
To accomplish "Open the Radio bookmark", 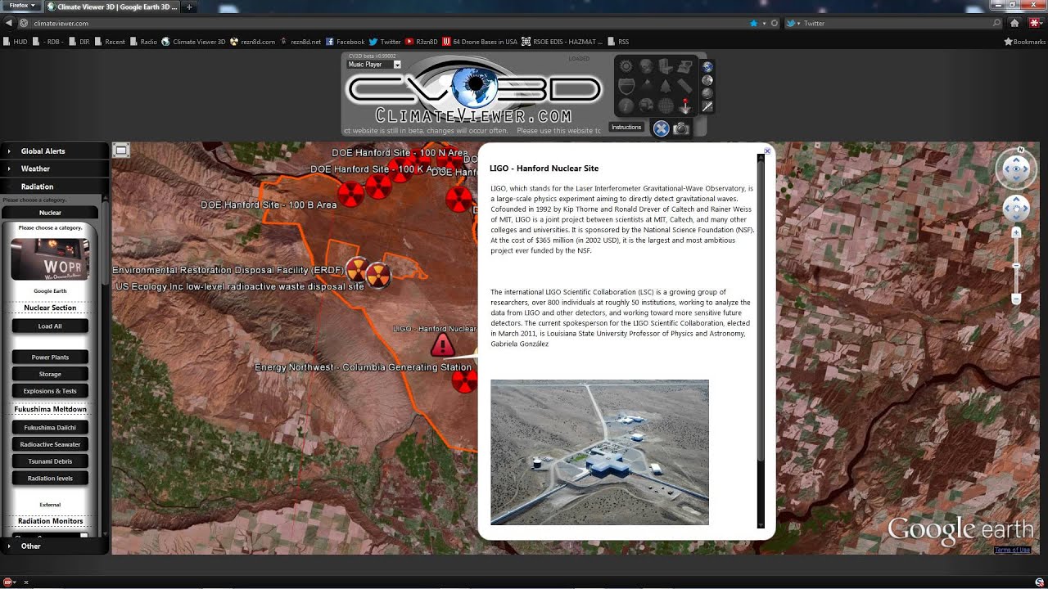I will pos(143,42).
